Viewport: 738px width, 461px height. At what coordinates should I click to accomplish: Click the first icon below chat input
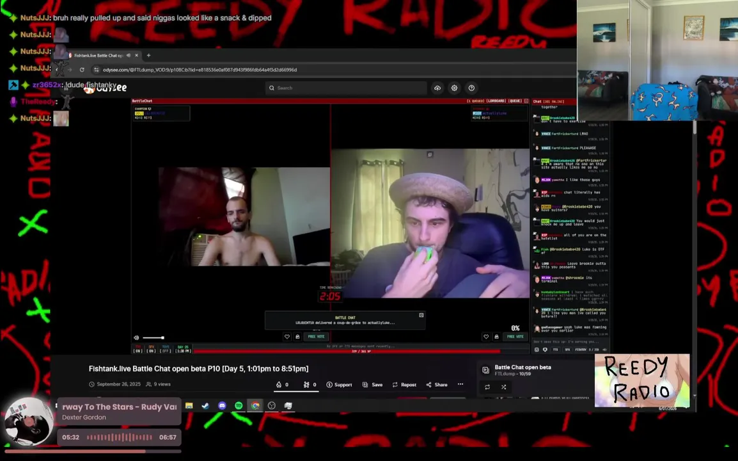pyautogui.click(x=537, y=350)
